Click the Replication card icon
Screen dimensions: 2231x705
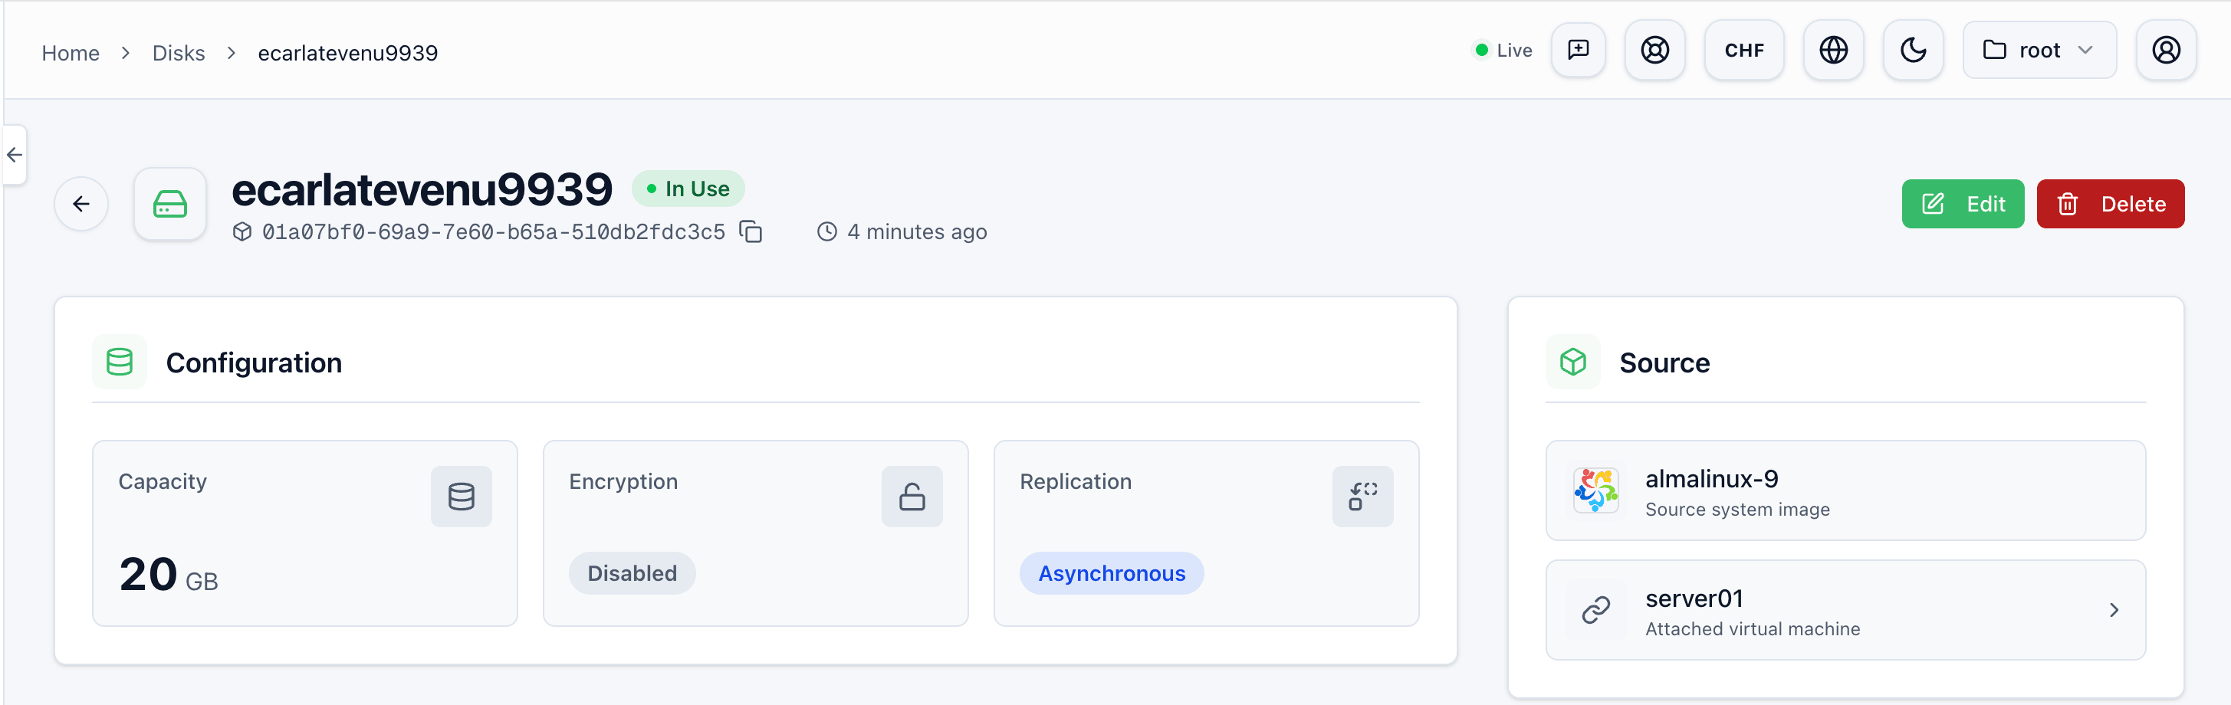tap(1362, 497)
